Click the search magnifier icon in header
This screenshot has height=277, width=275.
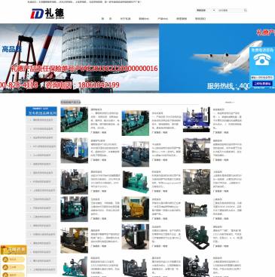(x=245, y=11)
